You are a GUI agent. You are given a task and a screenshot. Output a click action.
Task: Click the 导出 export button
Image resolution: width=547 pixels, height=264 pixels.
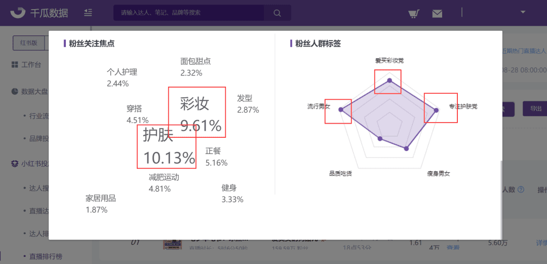click(534, 108)
